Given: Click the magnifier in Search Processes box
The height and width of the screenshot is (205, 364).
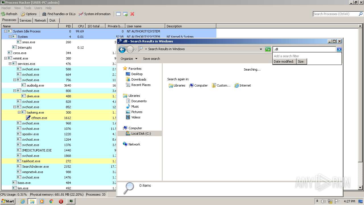Looking at the screenshot, I should (361, 14).
